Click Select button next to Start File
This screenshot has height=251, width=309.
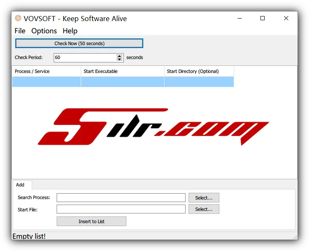(204, 209)
